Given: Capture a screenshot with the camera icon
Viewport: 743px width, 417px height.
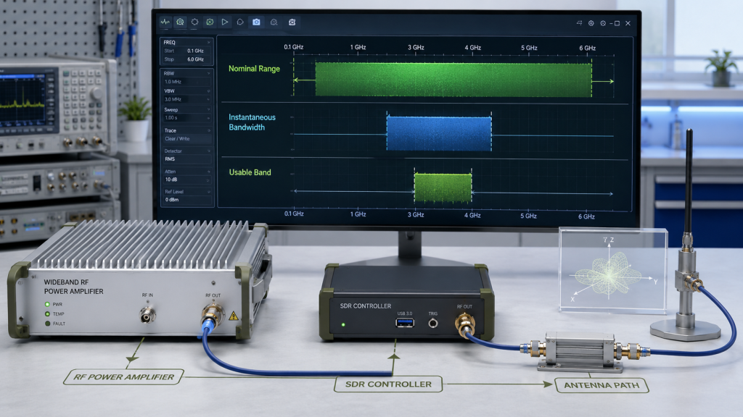Looking at the screenshot, I should (256, 22).
